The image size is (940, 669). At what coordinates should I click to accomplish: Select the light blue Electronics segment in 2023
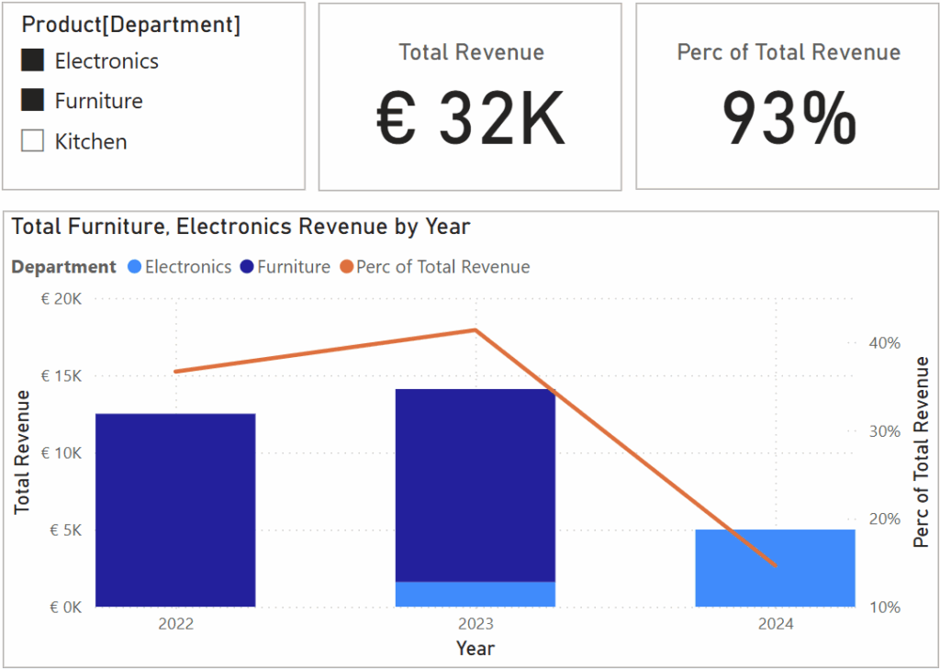pos(476,594)
